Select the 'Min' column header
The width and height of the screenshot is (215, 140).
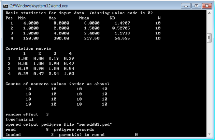click(x=22, y=18)
